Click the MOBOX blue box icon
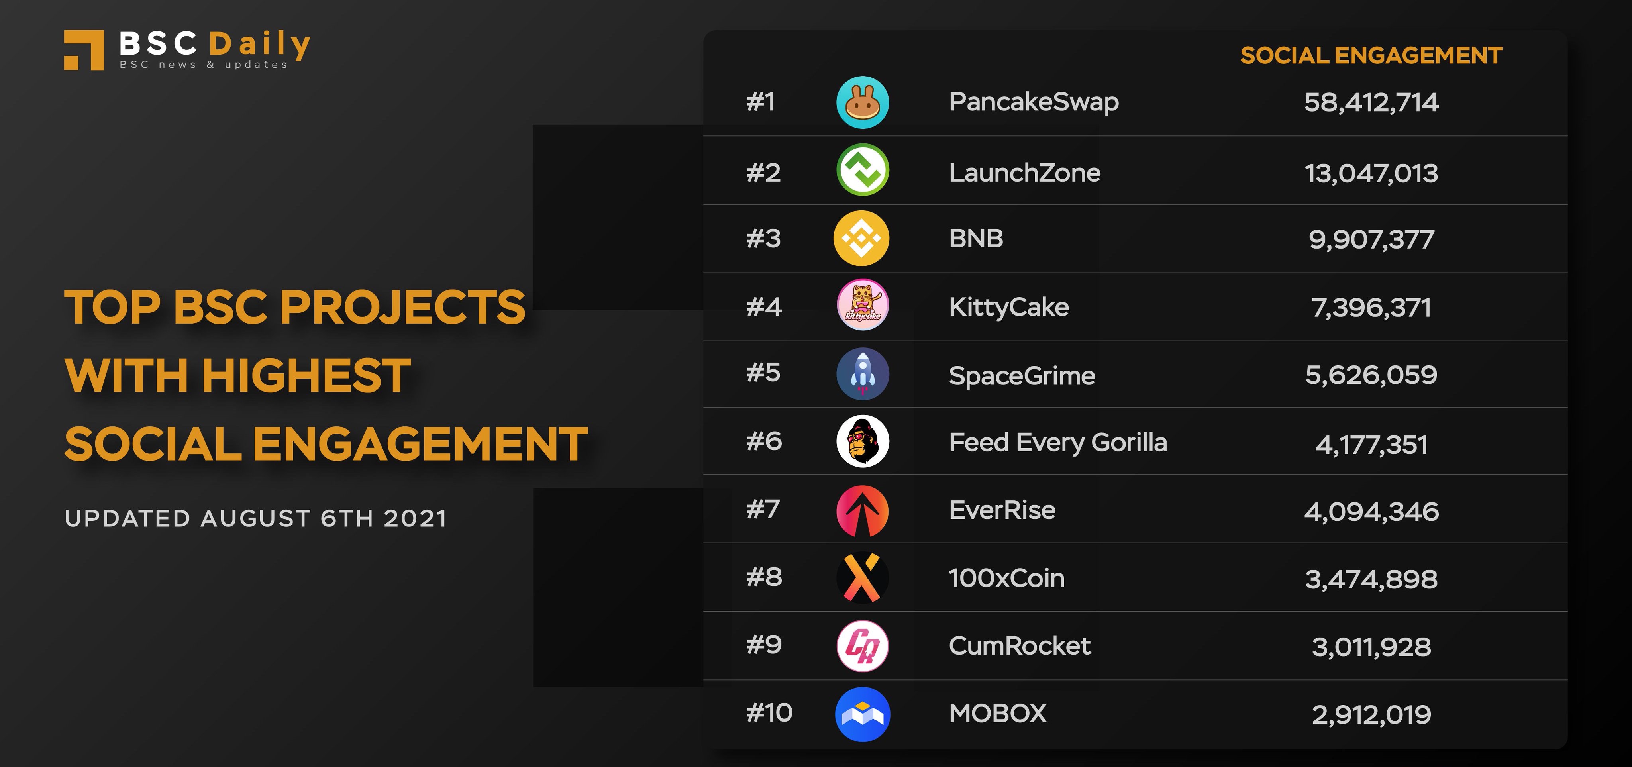The height and width of the screenshot is (767, 1632). pyautogui.click(x=862, y=714)
